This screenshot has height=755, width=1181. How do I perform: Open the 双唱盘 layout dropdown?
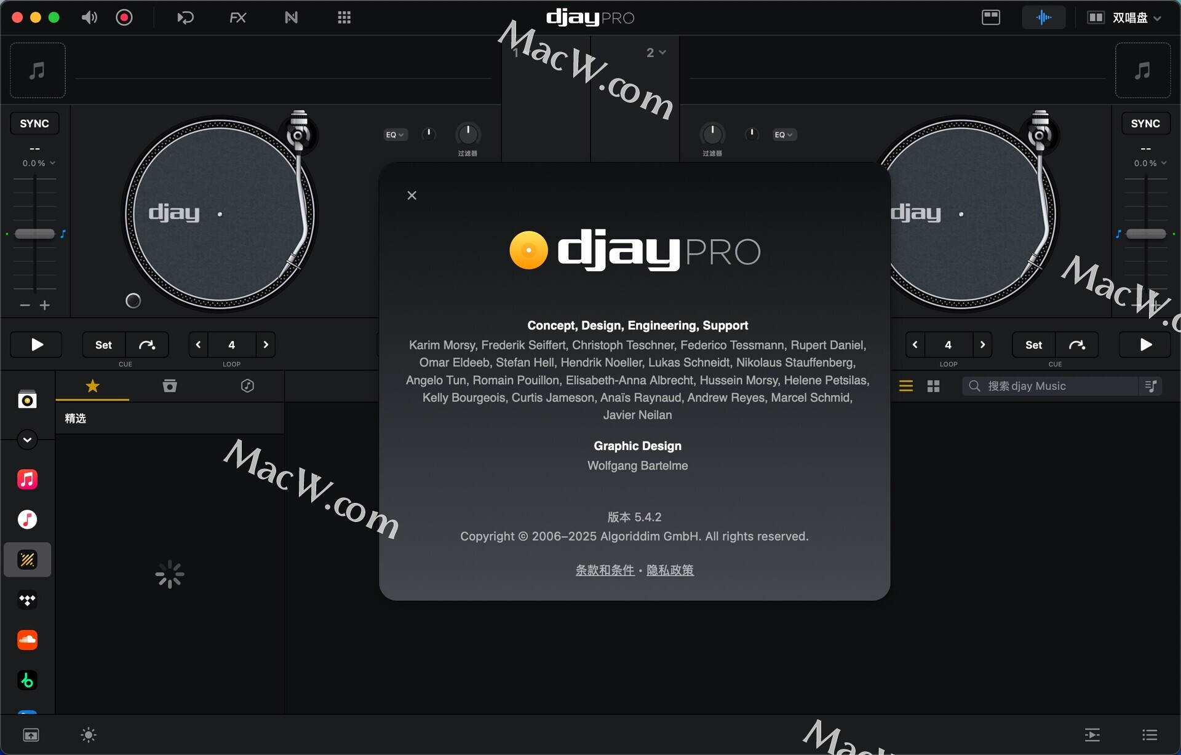click(x=1124, y=17)
